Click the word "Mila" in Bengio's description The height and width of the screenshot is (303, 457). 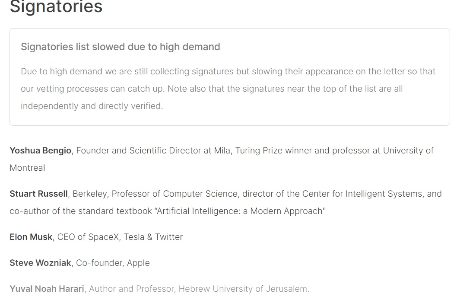222,150
